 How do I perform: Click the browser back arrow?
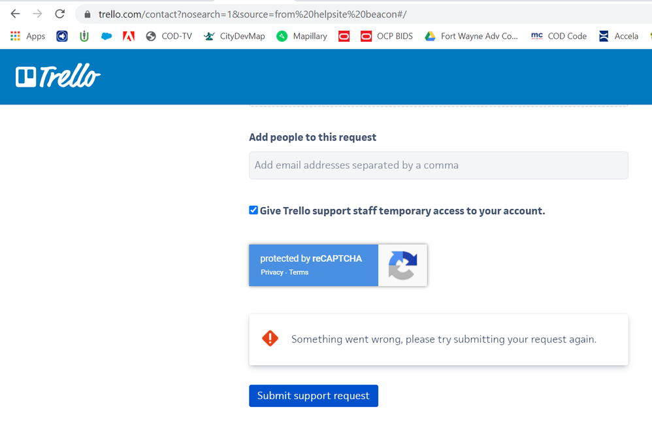click(15, 14)
